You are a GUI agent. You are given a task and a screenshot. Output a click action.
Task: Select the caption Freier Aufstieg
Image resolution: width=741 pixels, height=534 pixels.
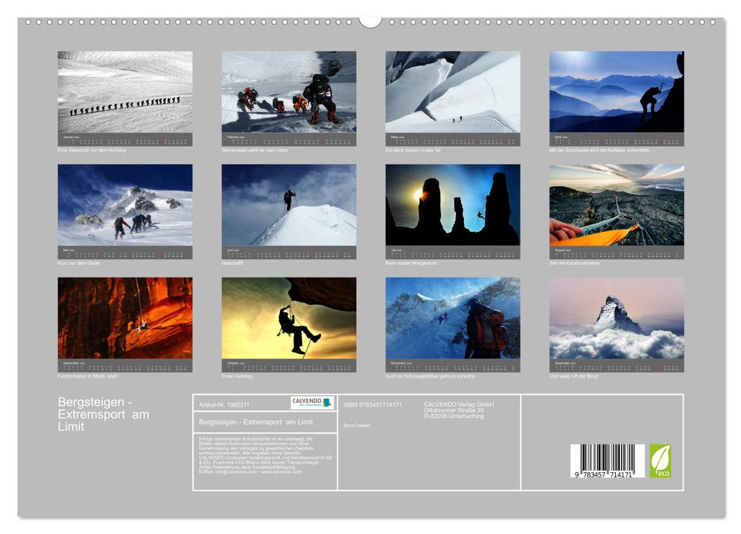237,374
